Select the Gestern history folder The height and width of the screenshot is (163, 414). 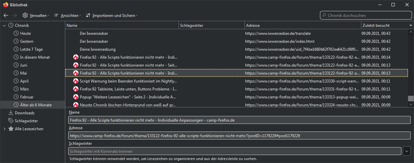tap(27, 41)
